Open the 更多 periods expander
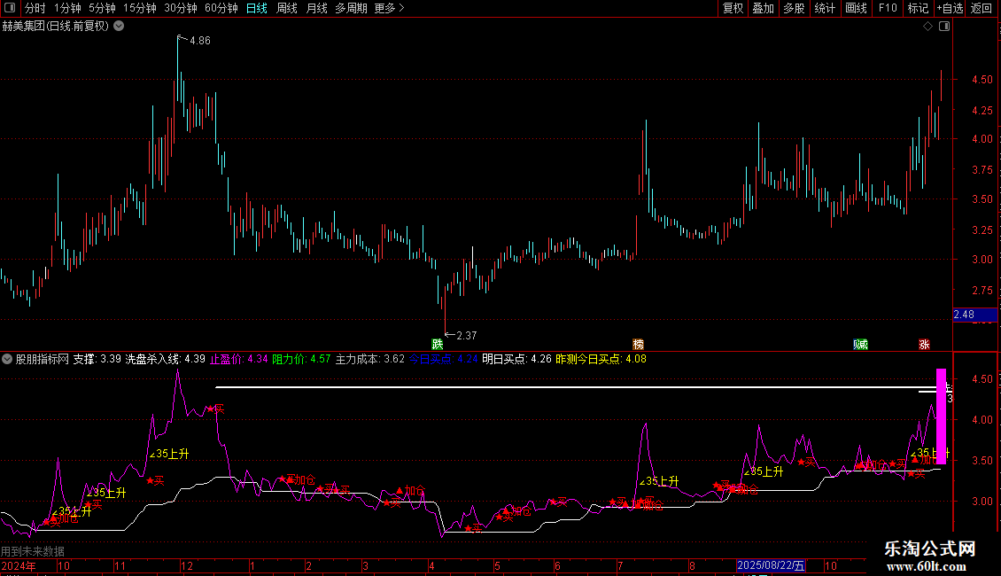 389,8
